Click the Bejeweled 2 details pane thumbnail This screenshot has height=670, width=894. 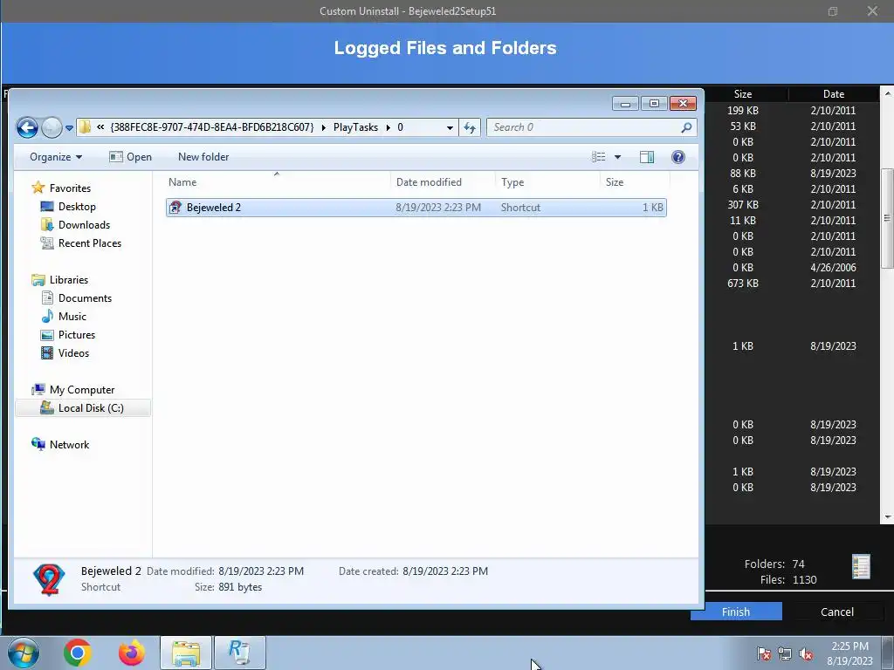(x=49, y=579)
